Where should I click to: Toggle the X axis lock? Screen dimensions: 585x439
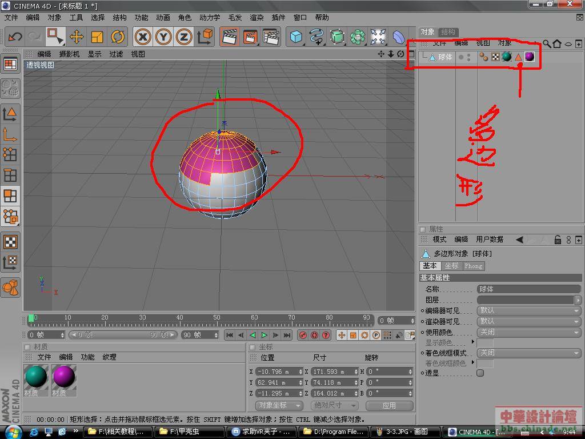143,37
